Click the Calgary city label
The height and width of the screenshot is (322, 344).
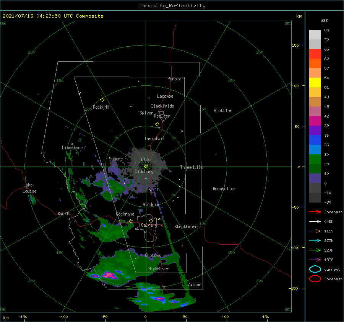coord(149,225)
